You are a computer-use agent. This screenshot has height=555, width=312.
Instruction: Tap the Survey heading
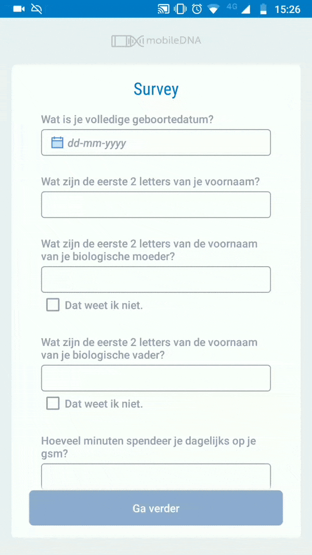[x=156, y=89]
